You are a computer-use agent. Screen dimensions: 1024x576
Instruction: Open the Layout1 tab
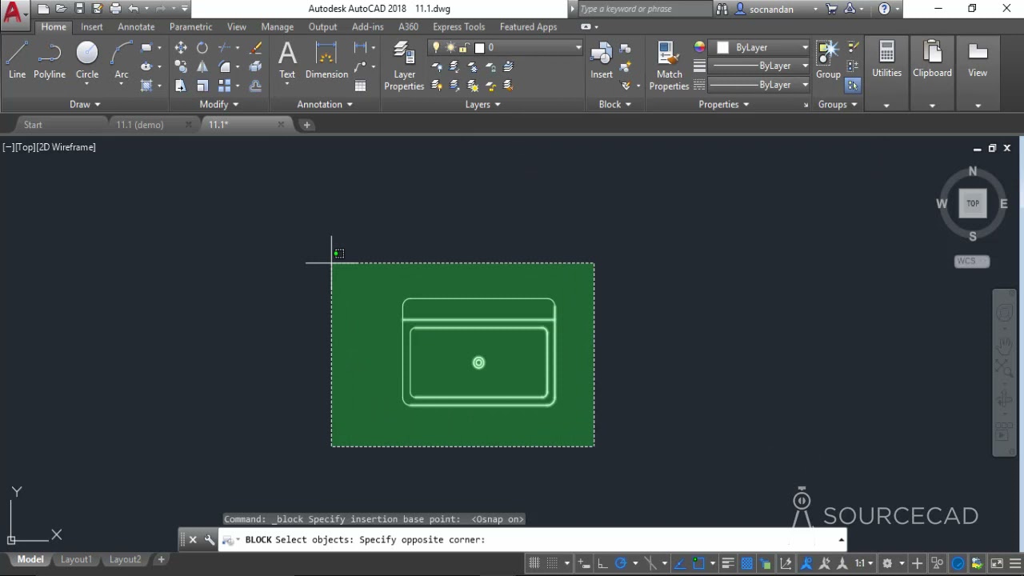(77, 559)
